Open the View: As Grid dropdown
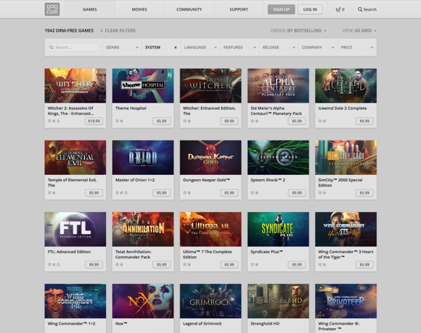Viewport: 421px width, 333px height. [359, 31]
